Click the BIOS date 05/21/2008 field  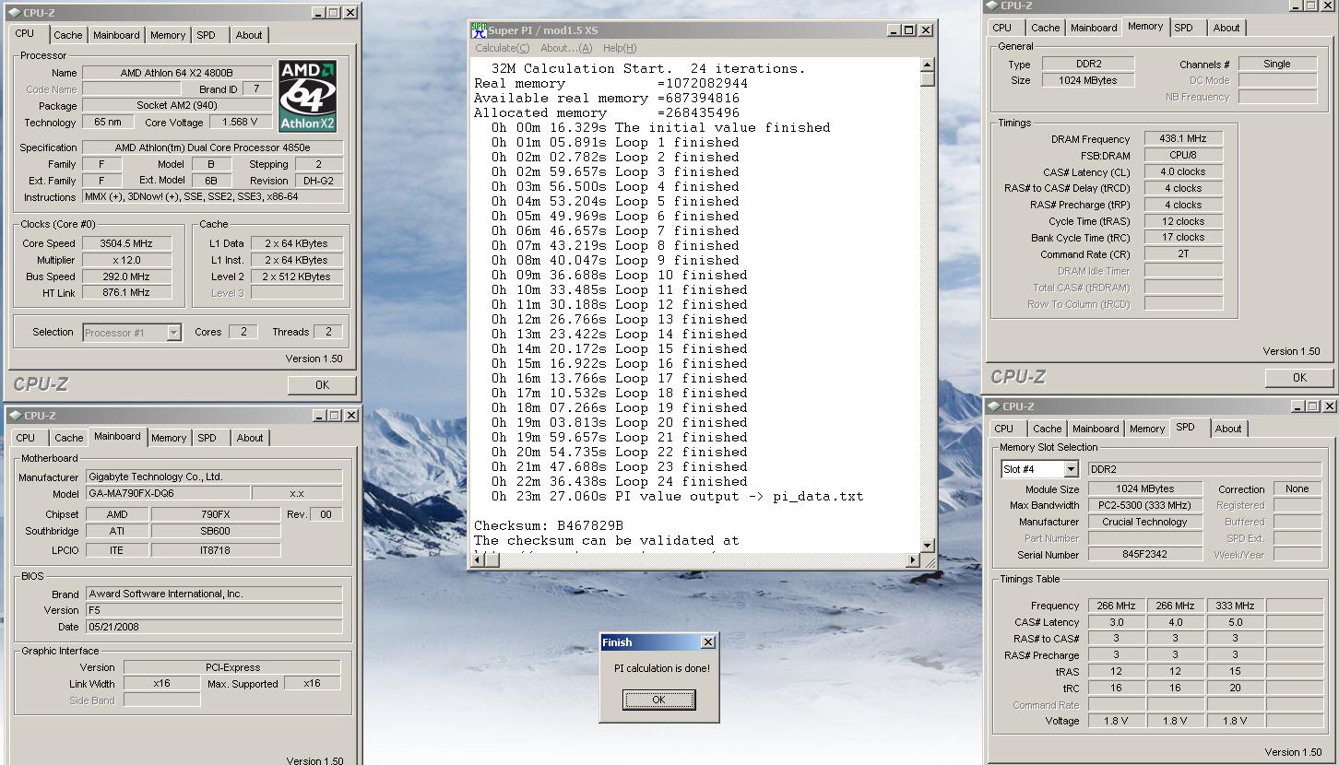click(214, 627)
